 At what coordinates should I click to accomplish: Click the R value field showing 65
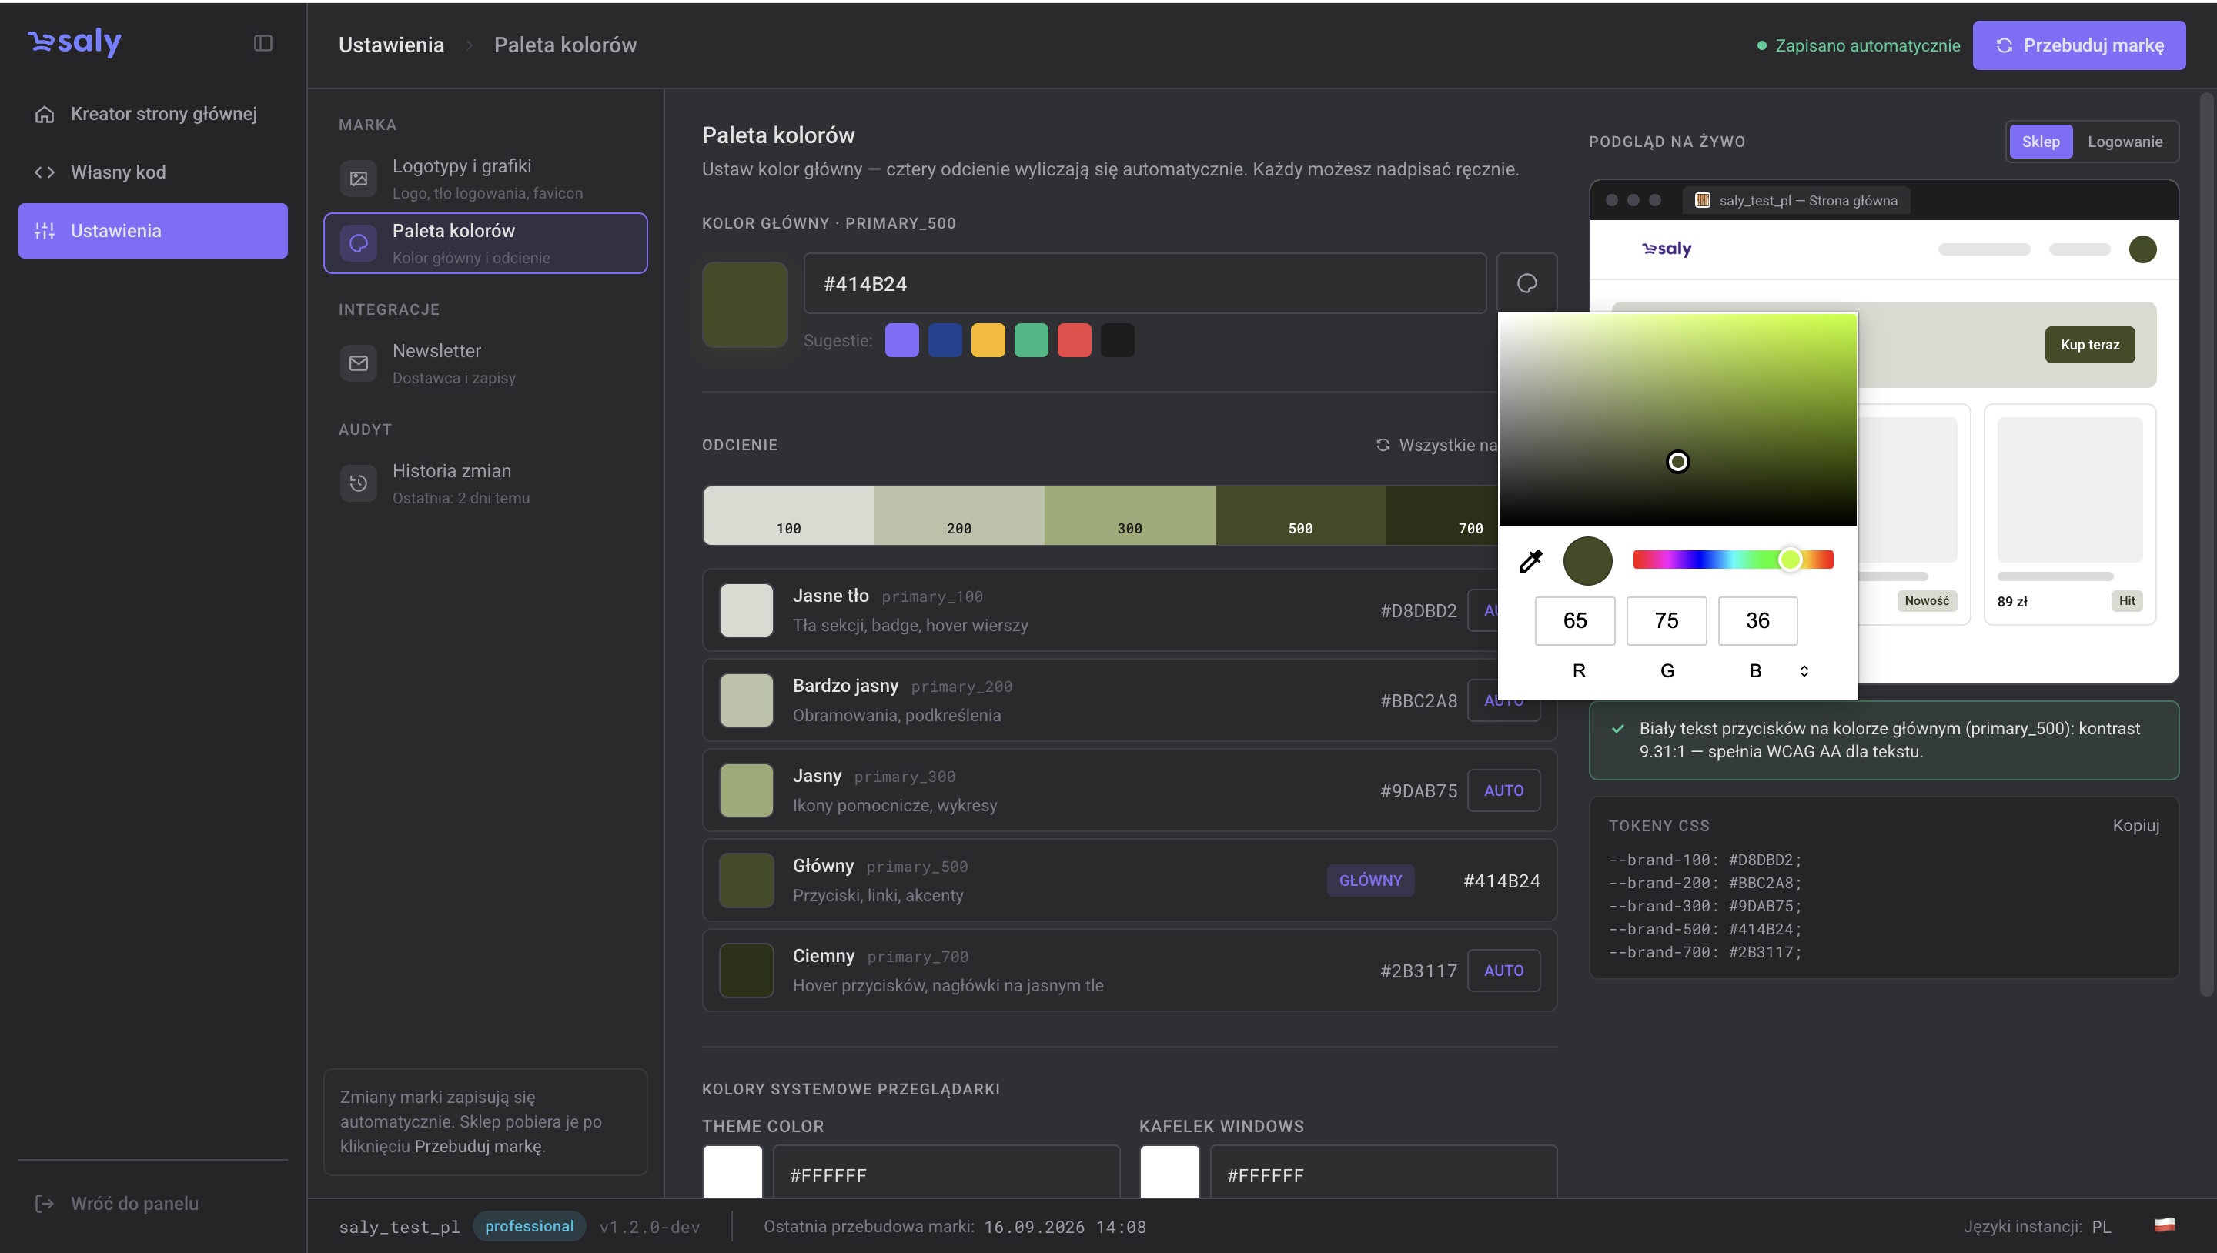[1575, 620]
